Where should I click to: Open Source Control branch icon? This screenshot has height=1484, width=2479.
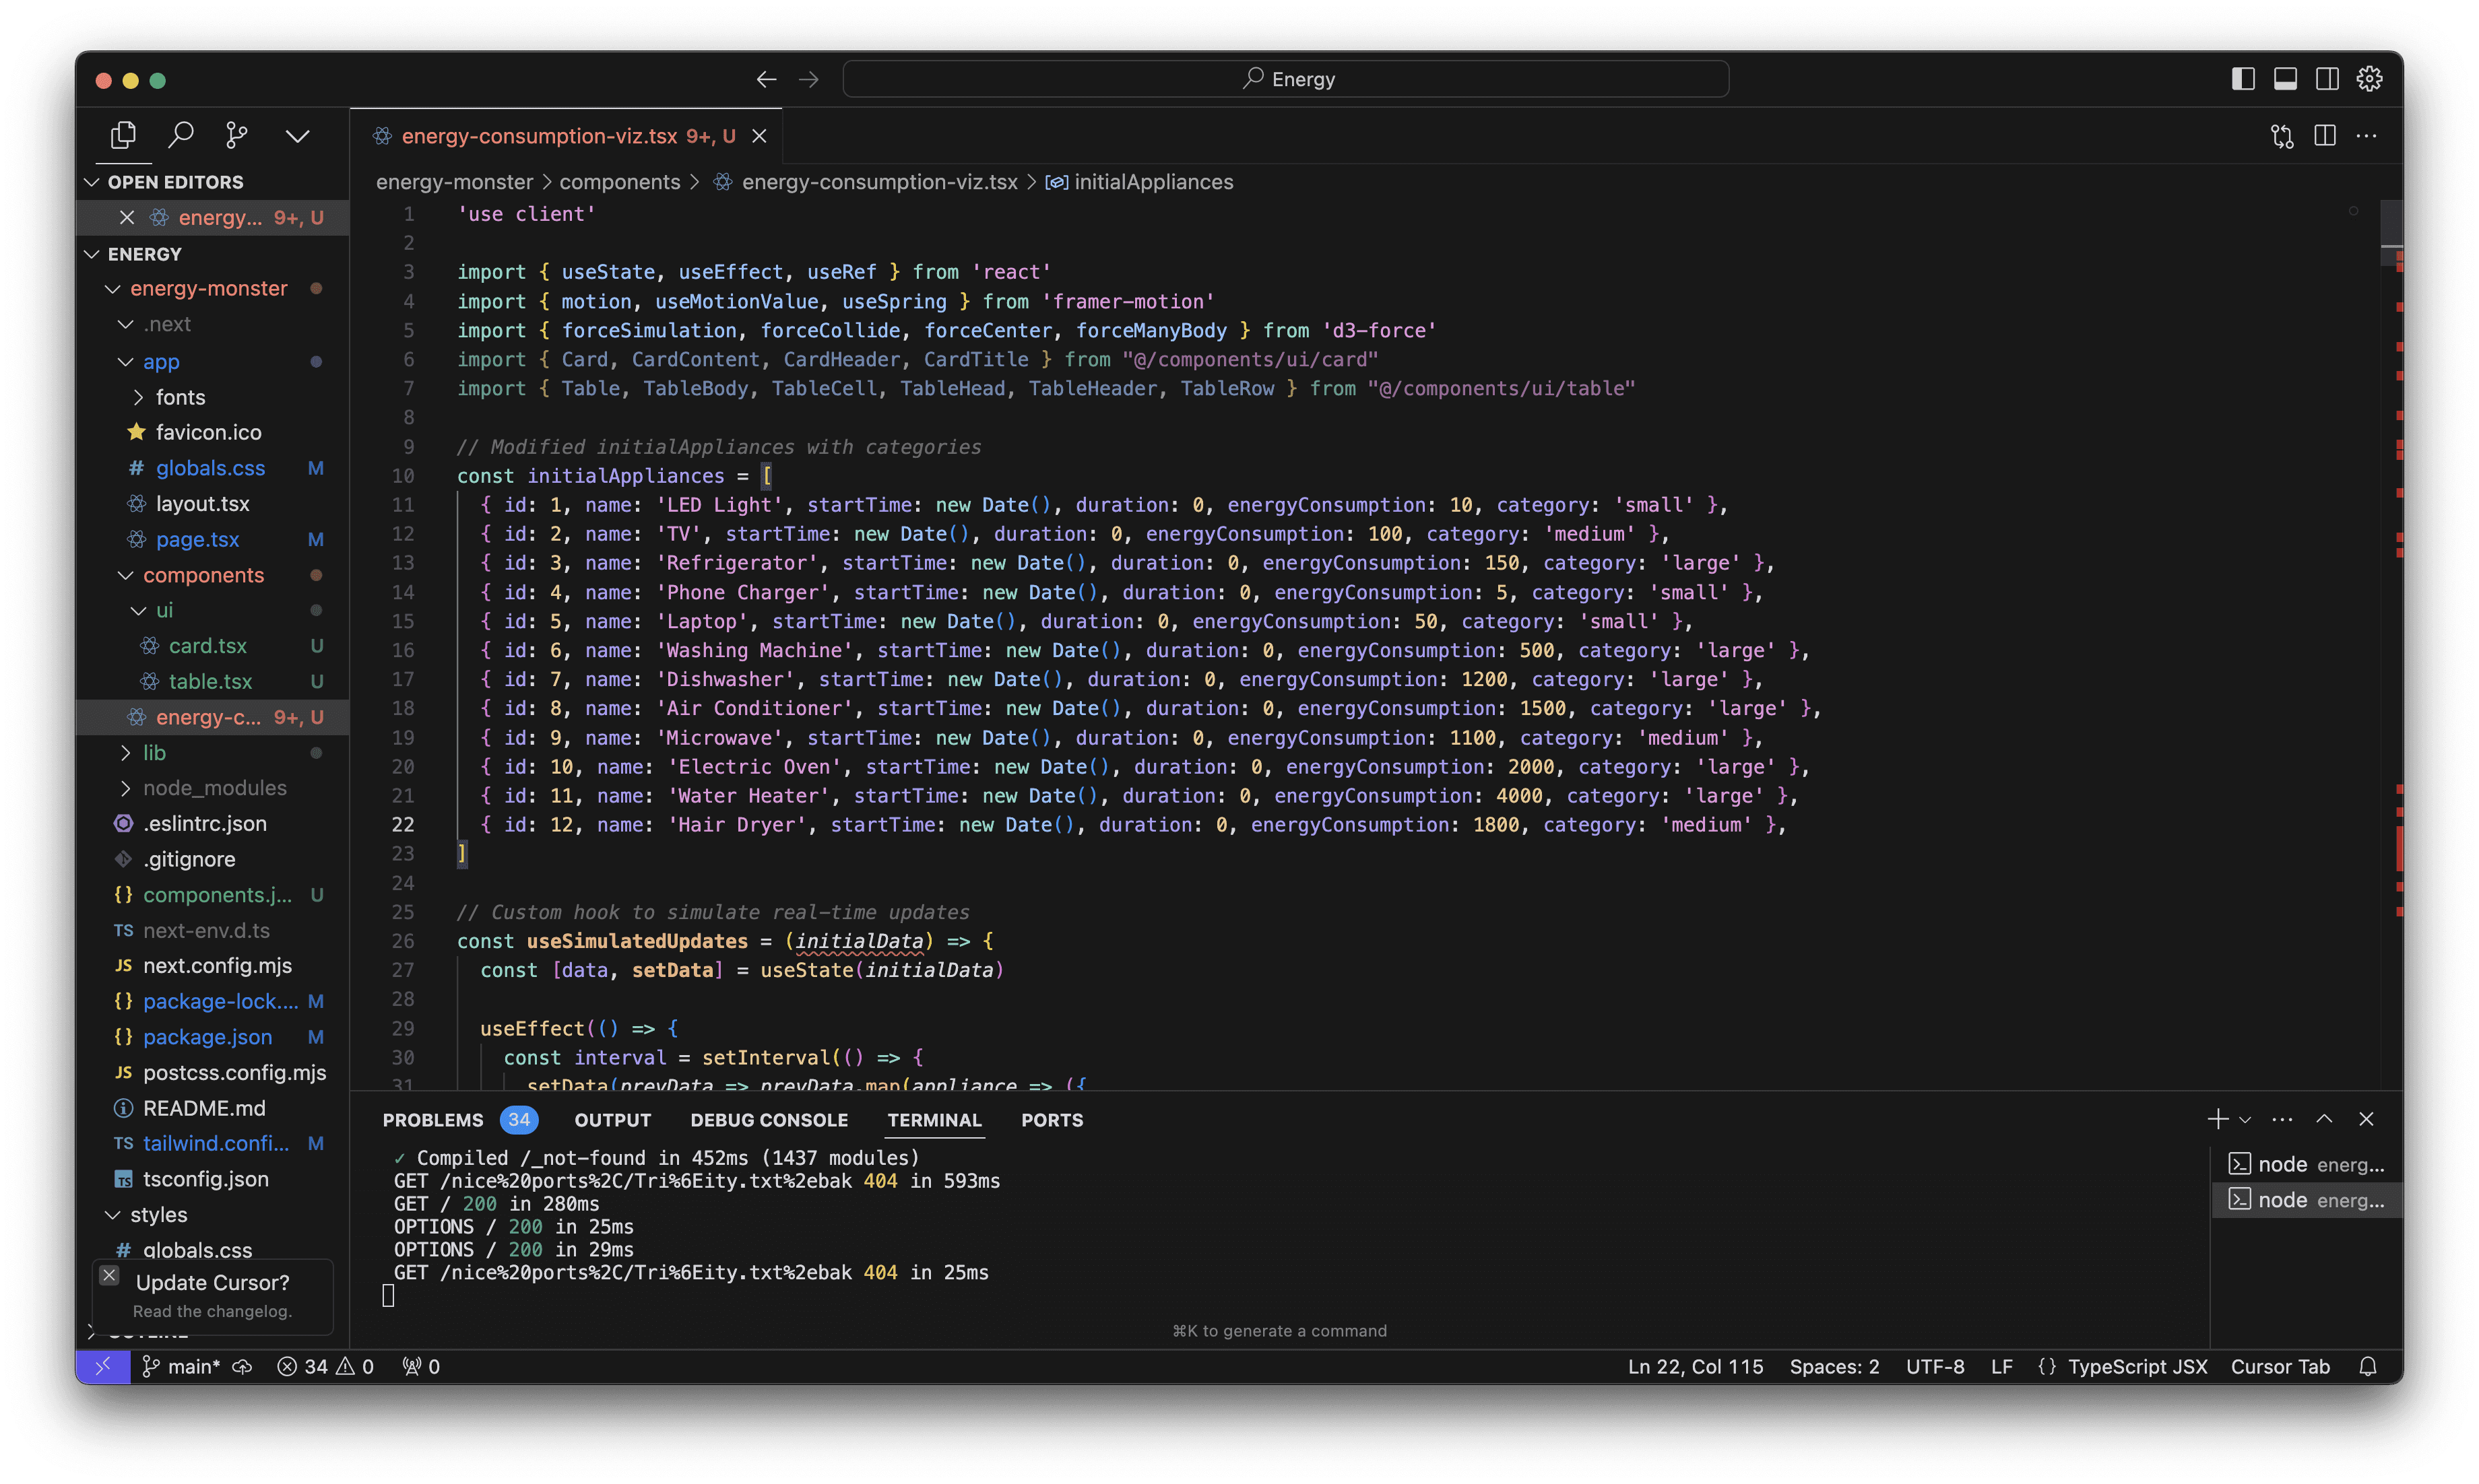click(x=237, y=135)
